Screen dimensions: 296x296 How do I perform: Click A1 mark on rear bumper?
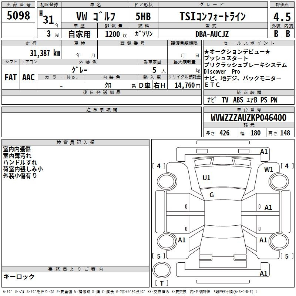(263, 273)
